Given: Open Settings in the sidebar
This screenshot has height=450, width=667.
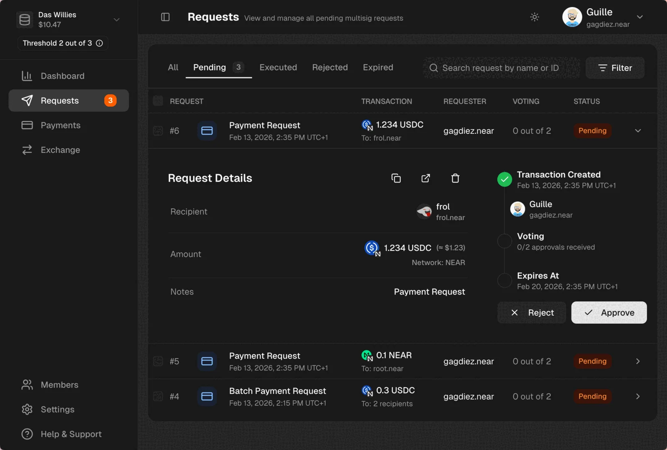Looking at the screenshot, I should (69, 409).
